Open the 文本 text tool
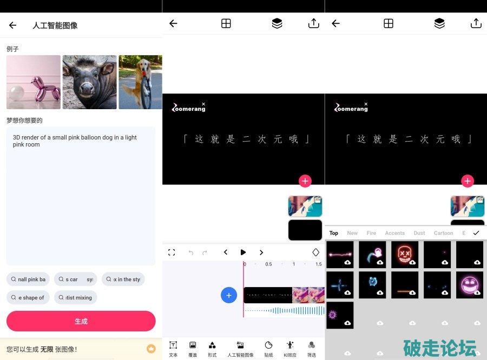This screenshot has width=487, height=360. tap(173, 349)
